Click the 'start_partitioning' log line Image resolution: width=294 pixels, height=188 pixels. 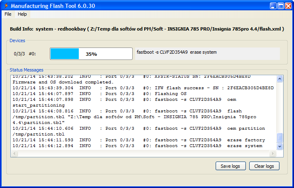pyautogui.click(x=39, y=105)
